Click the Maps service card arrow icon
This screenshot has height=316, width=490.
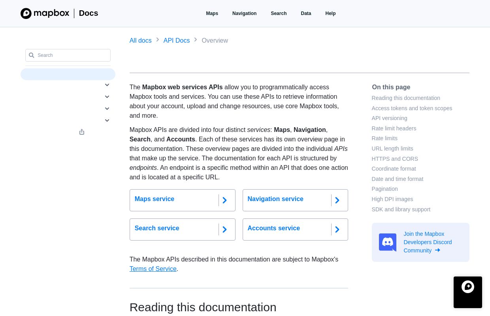click(224, 200)
